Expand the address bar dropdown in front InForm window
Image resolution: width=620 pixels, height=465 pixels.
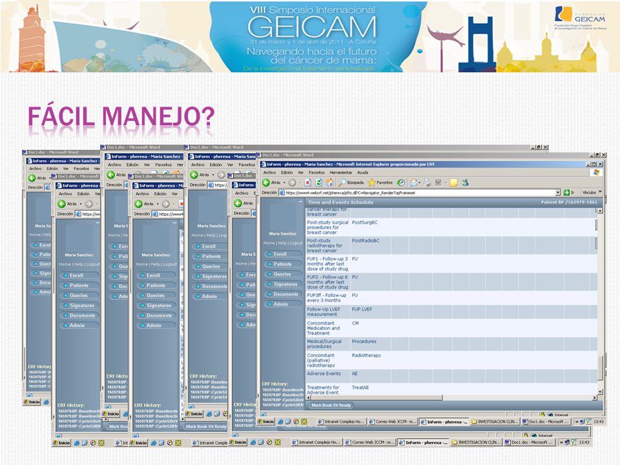click(558, 192)
